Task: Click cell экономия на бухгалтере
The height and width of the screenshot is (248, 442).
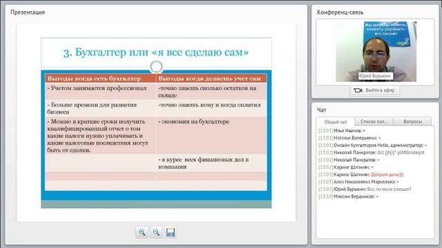Action: [x=211, y=136]
